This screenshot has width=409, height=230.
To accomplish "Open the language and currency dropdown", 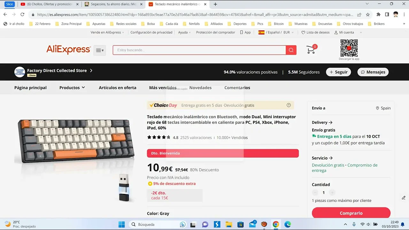I will coord(276,32).
